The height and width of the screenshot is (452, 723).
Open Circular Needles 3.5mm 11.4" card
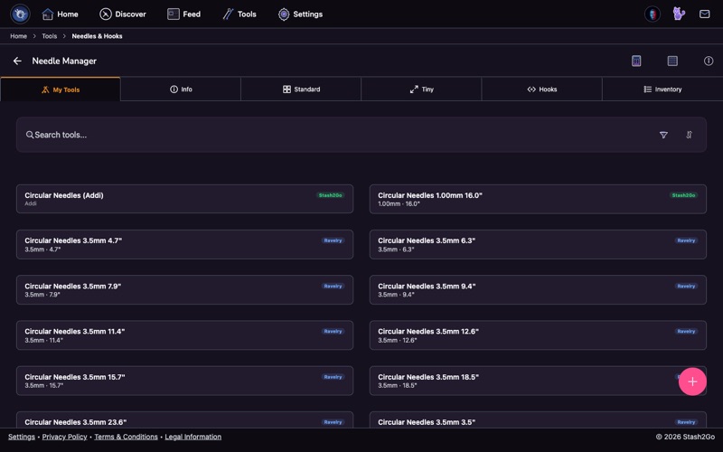[x=185, y=335]
